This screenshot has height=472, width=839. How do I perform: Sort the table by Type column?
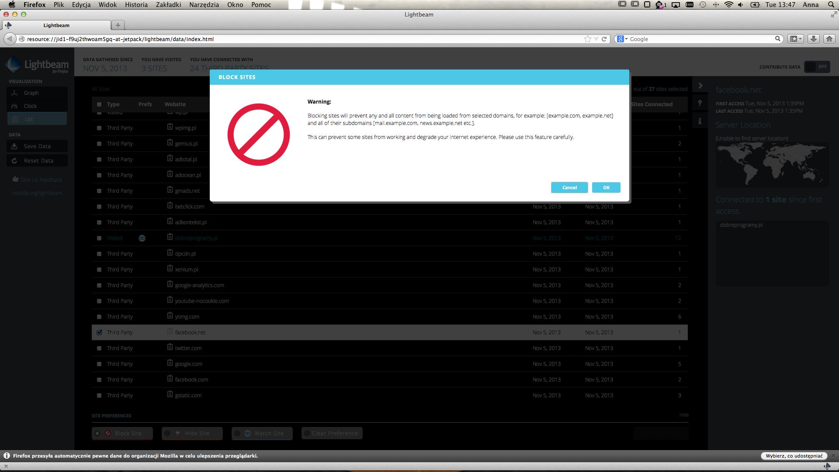pyautogui.click(x=113, y=104)
